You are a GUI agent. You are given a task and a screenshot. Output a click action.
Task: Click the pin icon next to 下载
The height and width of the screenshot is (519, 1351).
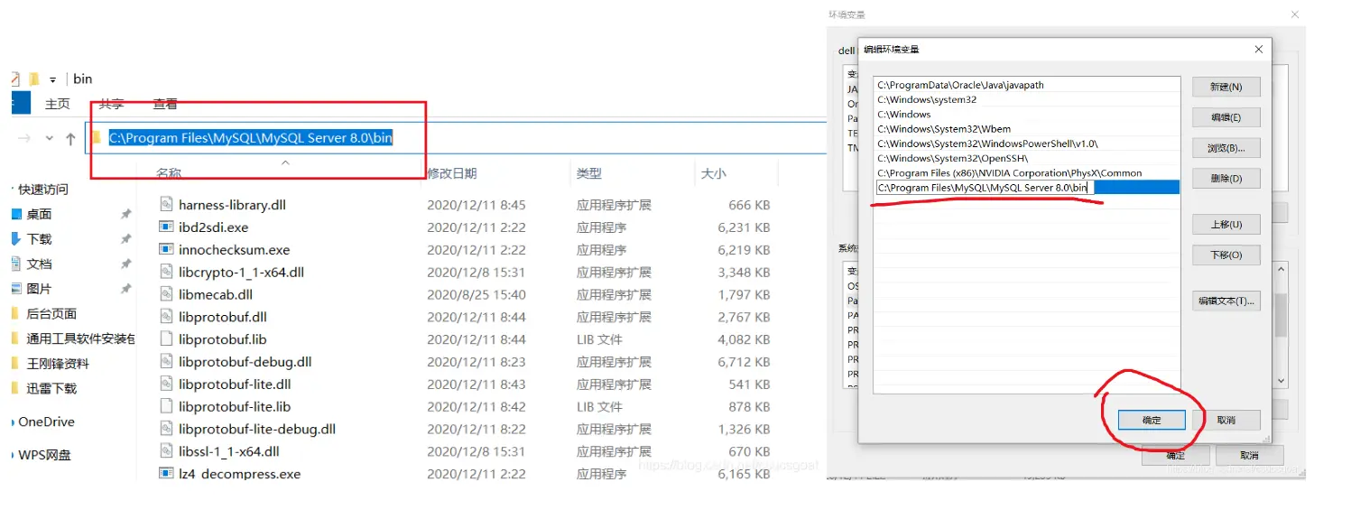coord(125,239)
